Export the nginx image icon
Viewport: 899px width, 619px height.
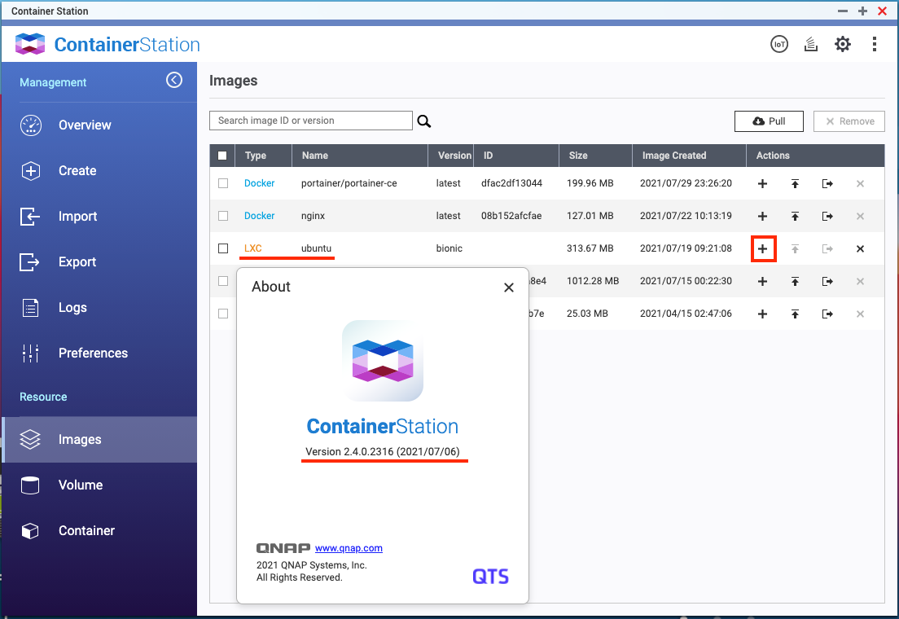pos(827,216)
